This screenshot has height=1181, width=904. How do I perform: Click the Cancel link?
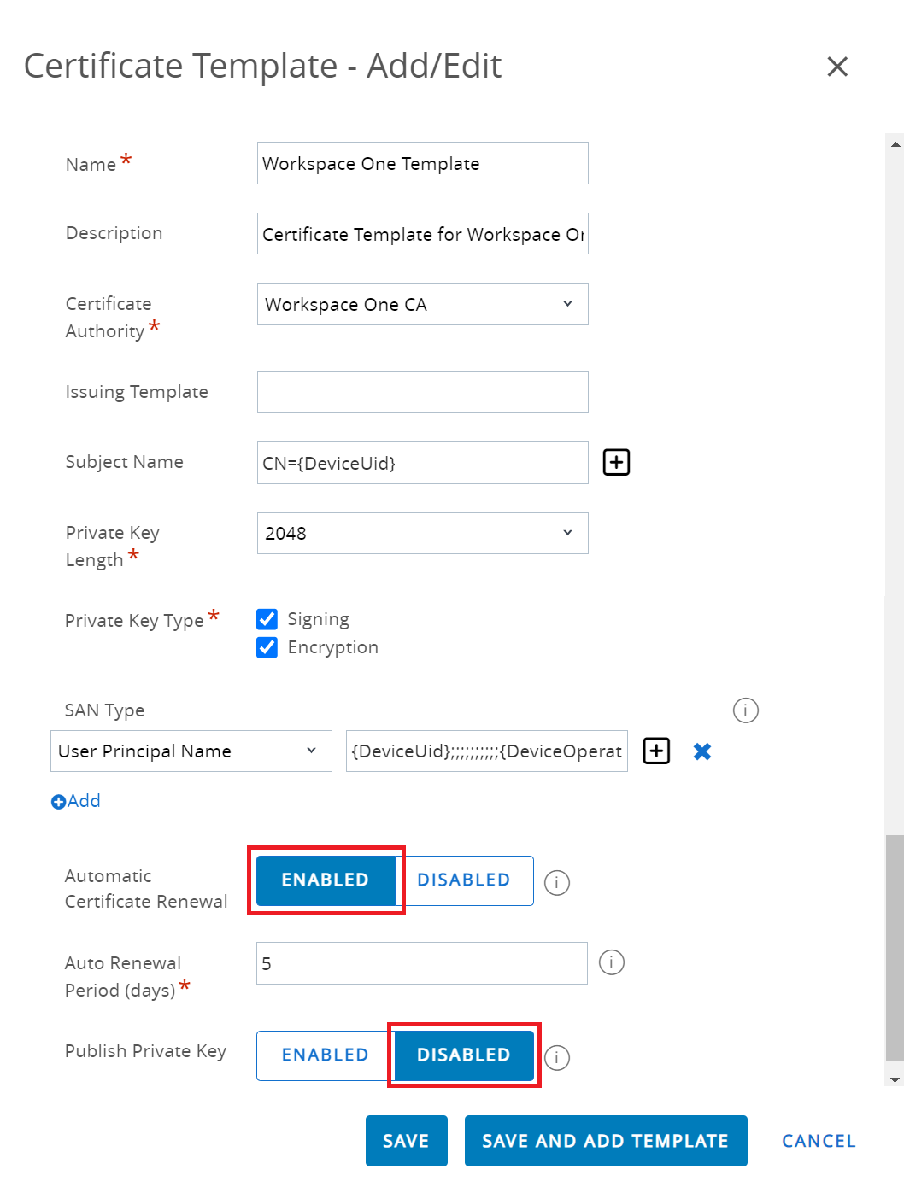(818, 1141)
